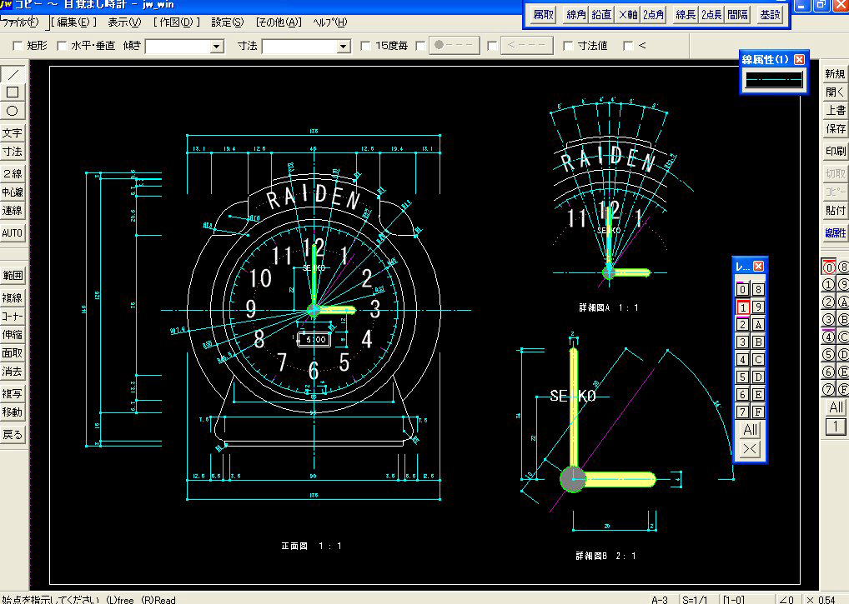Screen dimensions: 849x604
Task: Enable the 15度毎 checkbox
Action: coord(365,46)
